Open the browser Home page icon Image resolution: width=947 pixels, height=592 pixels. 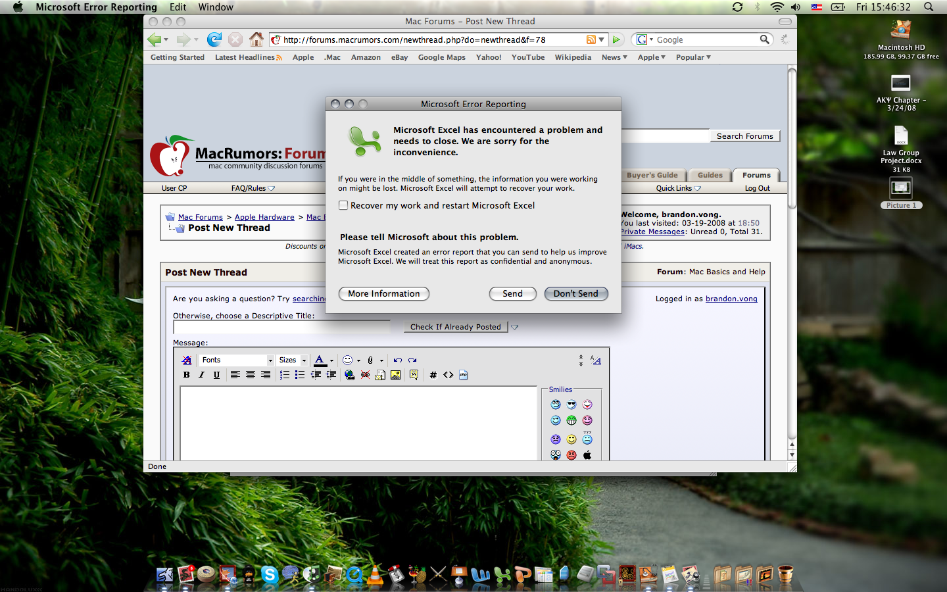[x=256, y=39]
